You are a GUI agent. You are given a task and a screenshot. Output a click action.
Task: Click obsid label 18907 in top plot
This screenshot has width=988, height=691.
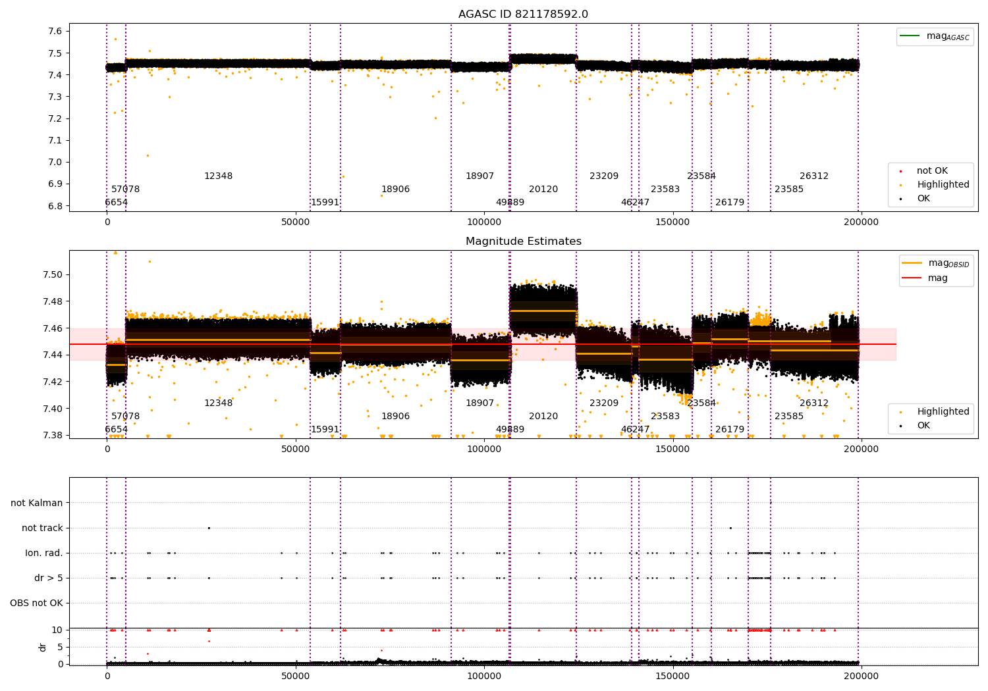point(480,176)
